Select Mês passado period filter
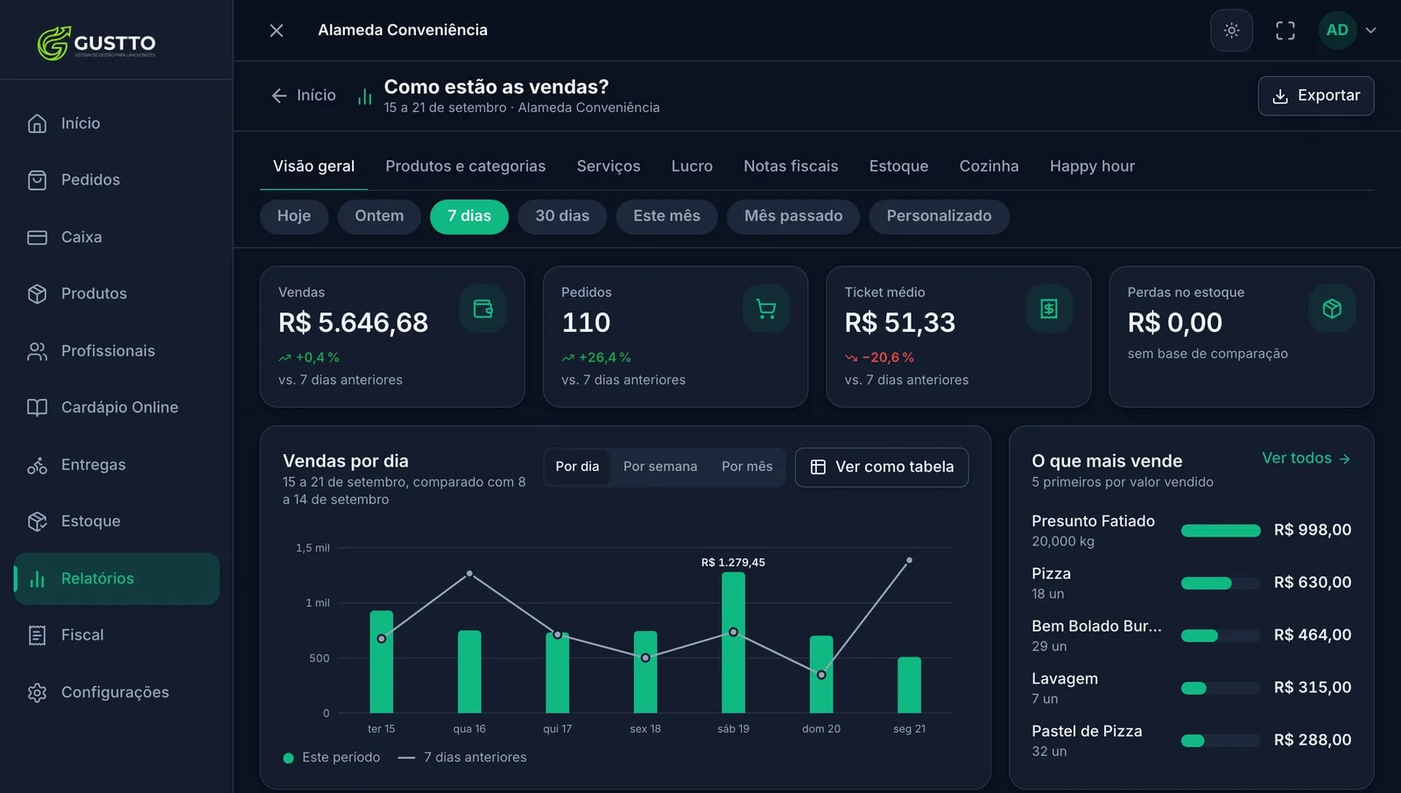The width and height of the screenshot is (1401, 793). pyautogui.click(x=793, y=216)
